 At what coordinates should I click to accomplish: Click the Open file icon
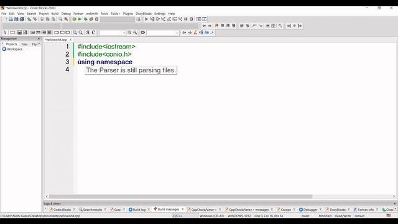coord(11,19)
